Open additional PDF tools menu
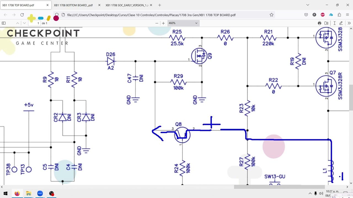Screen dimensions: 353x198 pos(349,23)
